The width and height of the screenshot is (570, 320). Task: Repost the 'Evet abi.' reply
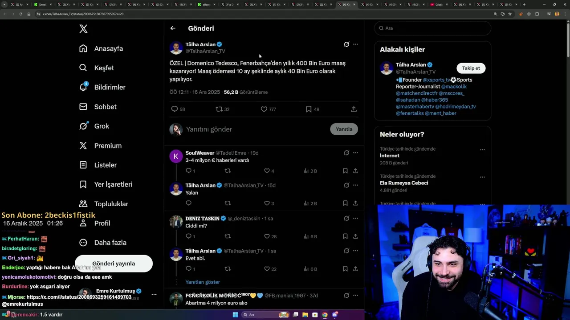pyautogui.click(x=228, y=269)
